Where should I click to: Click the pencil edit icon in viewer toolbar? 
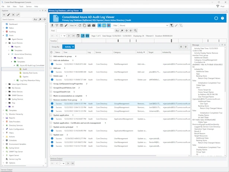point(66,25)
